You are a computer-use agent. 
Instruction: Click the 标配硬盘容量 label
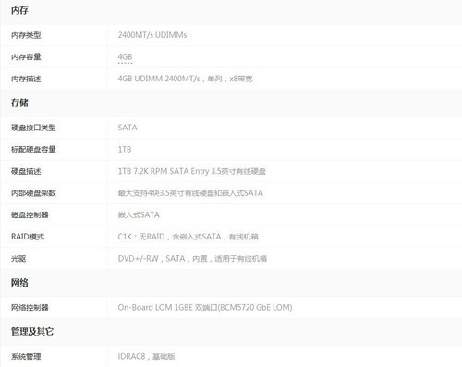pos(33,150)
